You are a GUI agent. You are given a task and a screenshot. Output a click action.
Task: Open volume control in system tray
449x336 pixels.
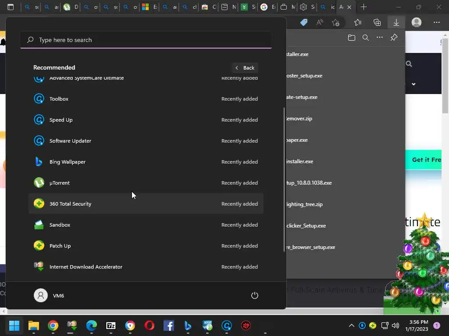[x=396, y=325]
